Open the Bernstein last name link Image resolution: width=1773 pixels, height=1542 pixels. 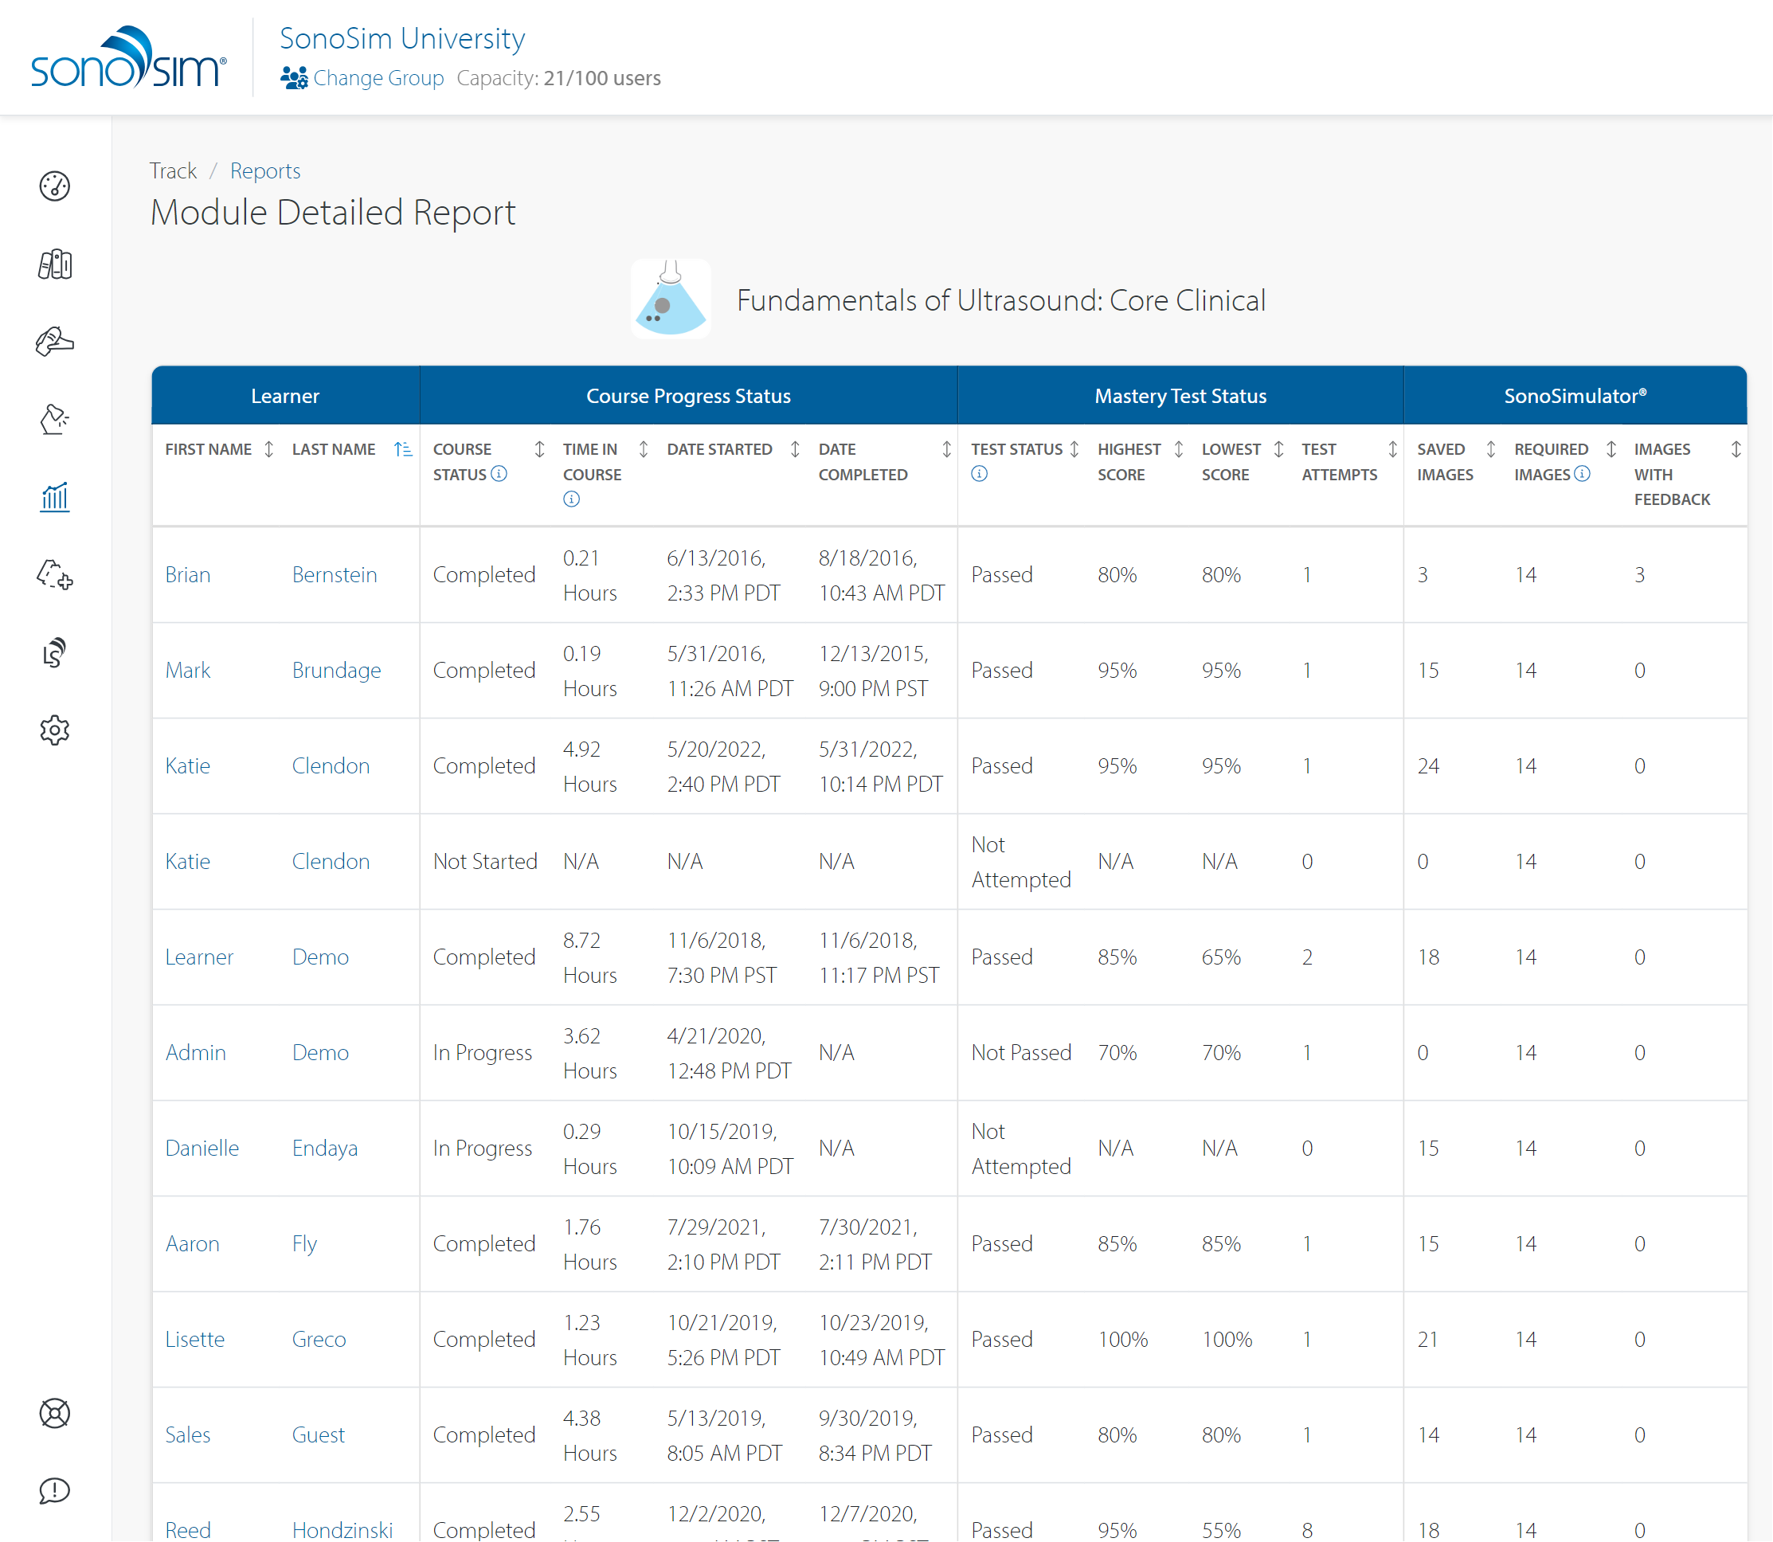335,575
